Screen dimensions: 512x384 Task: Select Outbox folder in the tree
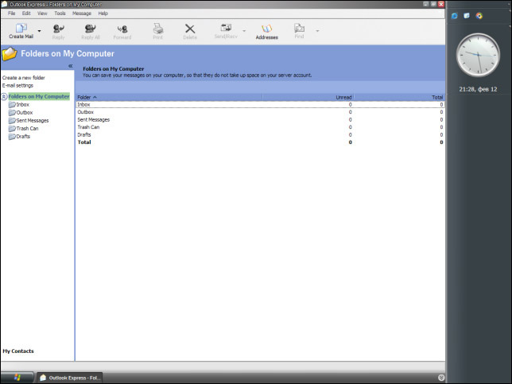point(25,112)
